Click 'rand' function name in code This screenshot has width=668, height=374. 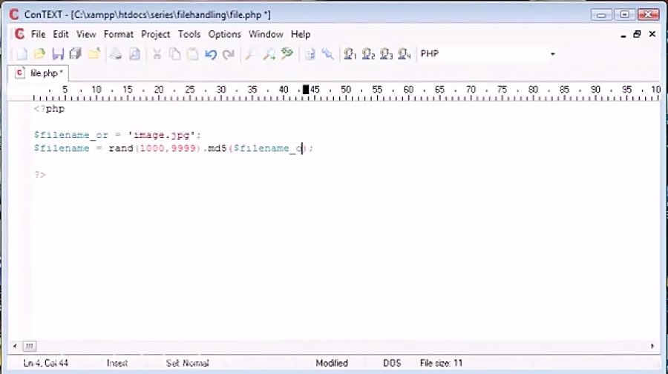click(121, 148)
